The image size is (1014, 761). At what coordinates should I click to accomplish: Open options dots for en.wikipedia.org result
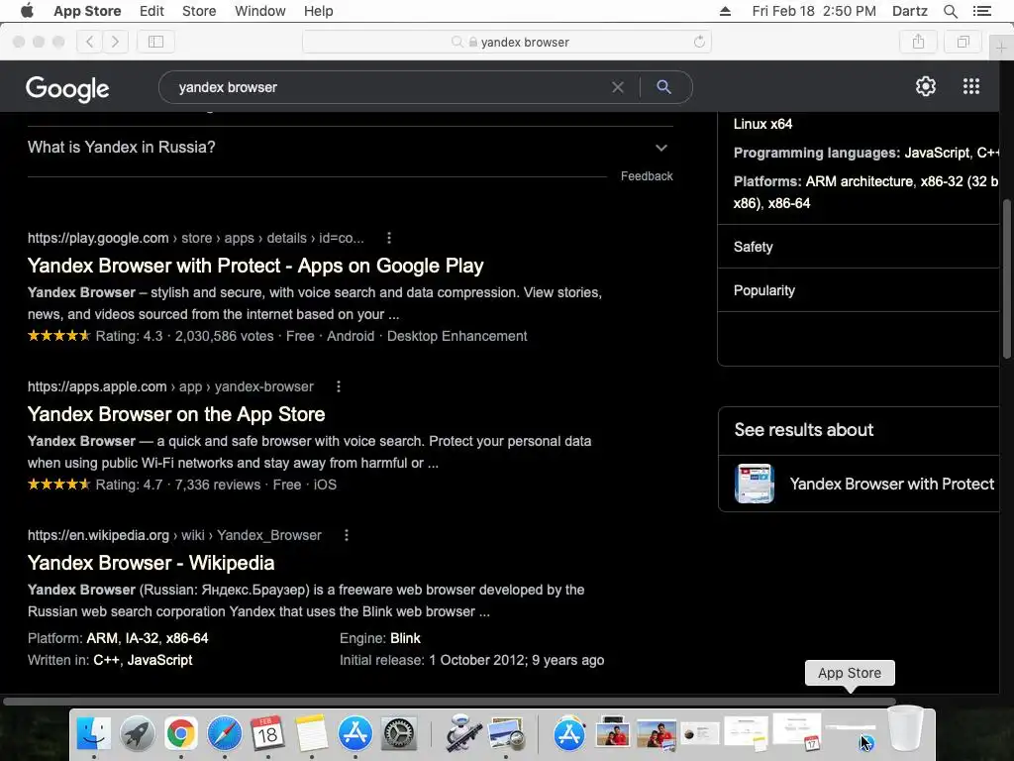point(347,536)
